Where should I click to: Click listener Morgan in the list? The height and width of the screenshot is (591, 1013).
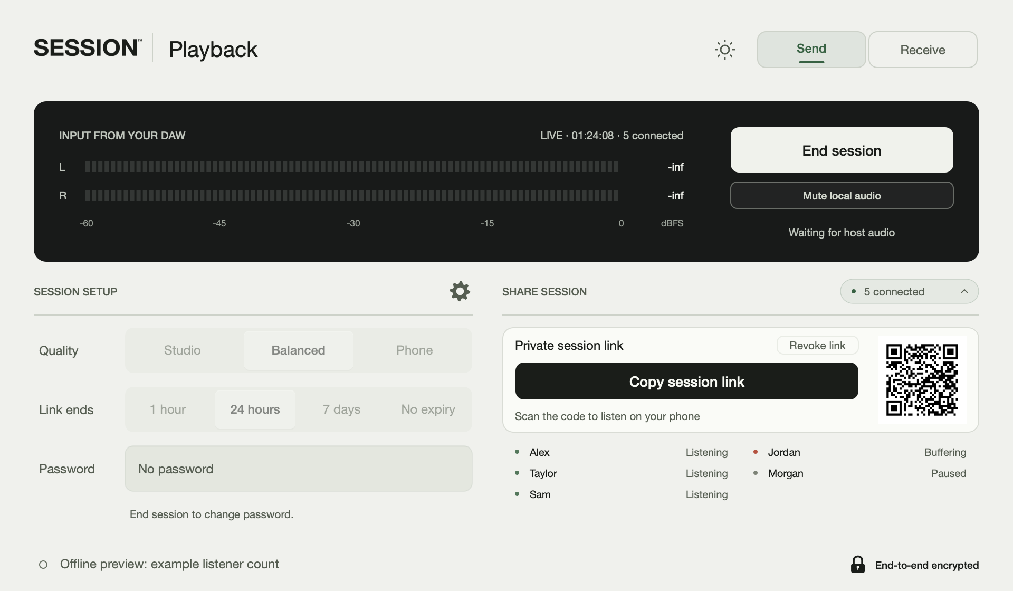coord(786,473)
